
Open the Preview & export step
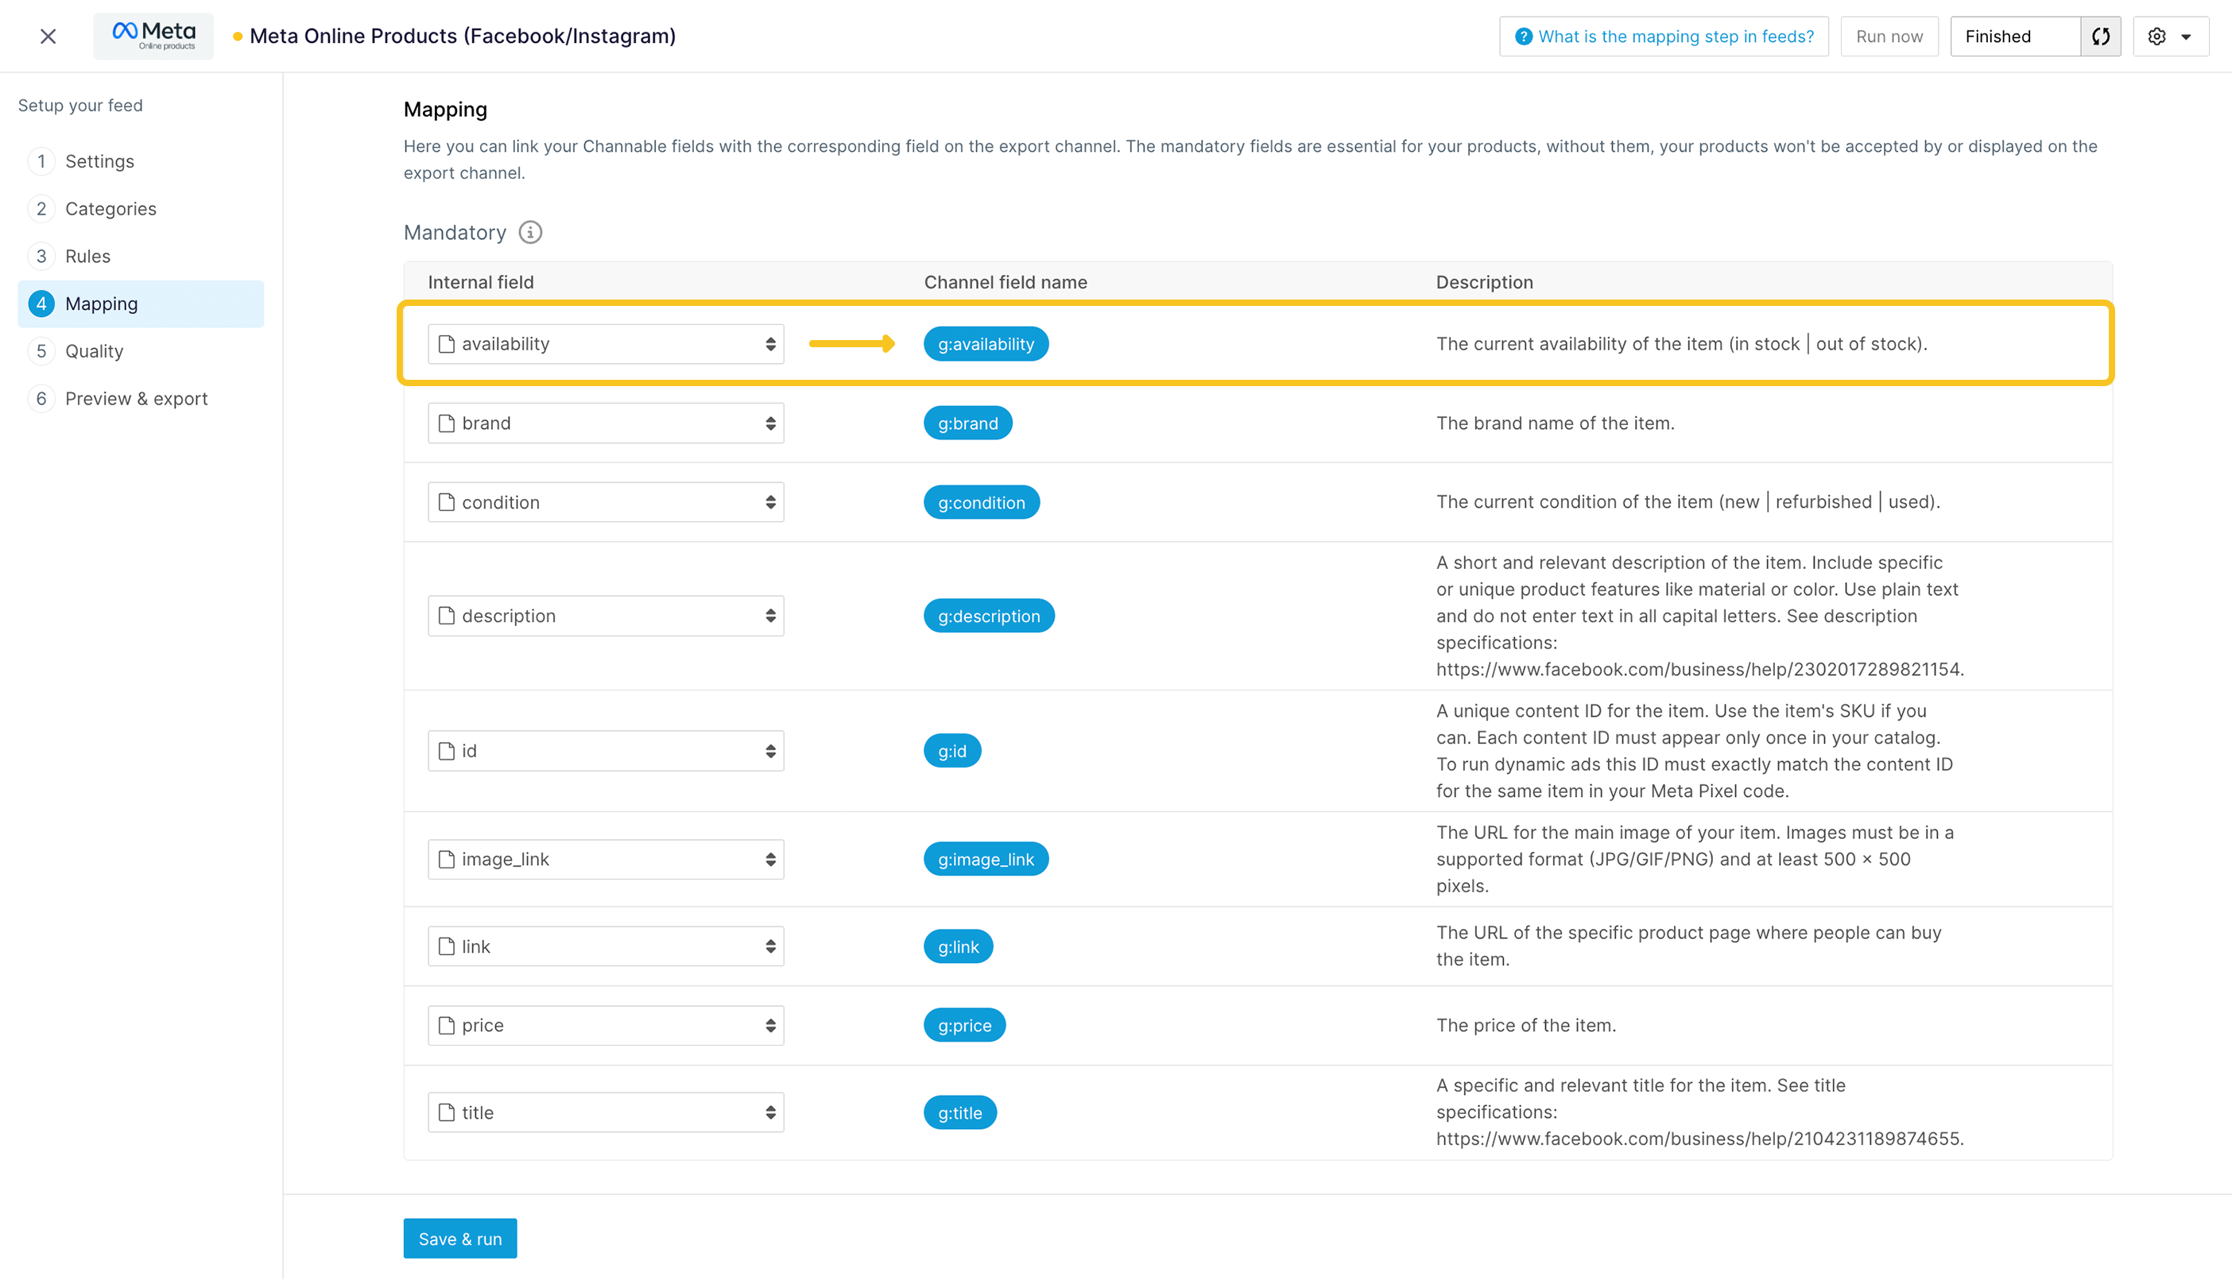tap(136, 398)
